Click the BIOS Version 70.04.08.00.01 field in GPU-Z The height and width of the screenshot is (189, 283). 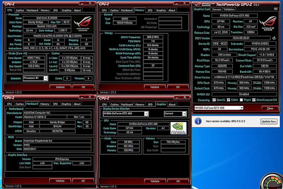click(x=241, y=38)
